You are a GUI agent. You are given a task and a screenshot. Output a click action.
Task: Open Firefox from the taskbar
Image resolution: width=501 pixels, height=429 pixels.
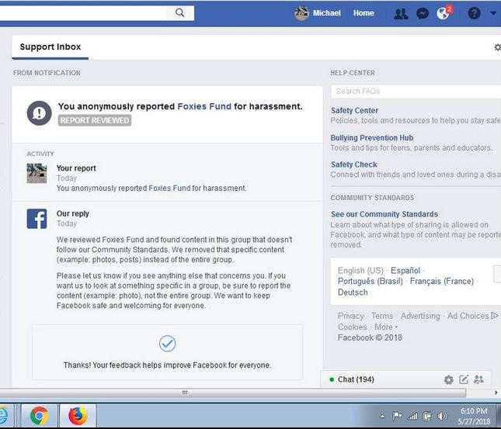pyautogui.click(x=78, y=415)
